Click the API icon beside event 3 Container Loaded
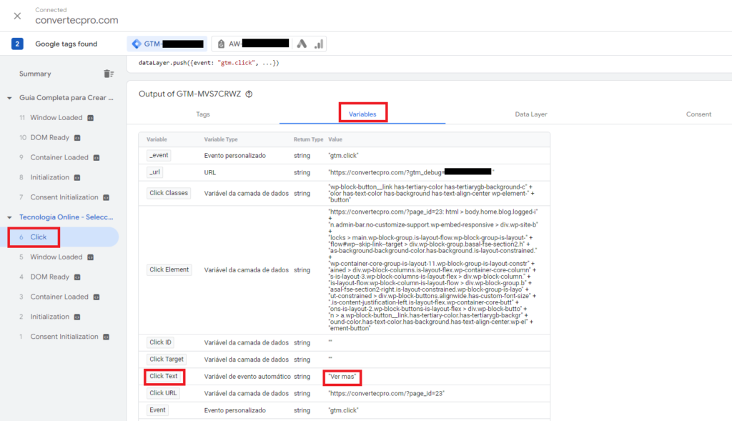 (97, 297)
